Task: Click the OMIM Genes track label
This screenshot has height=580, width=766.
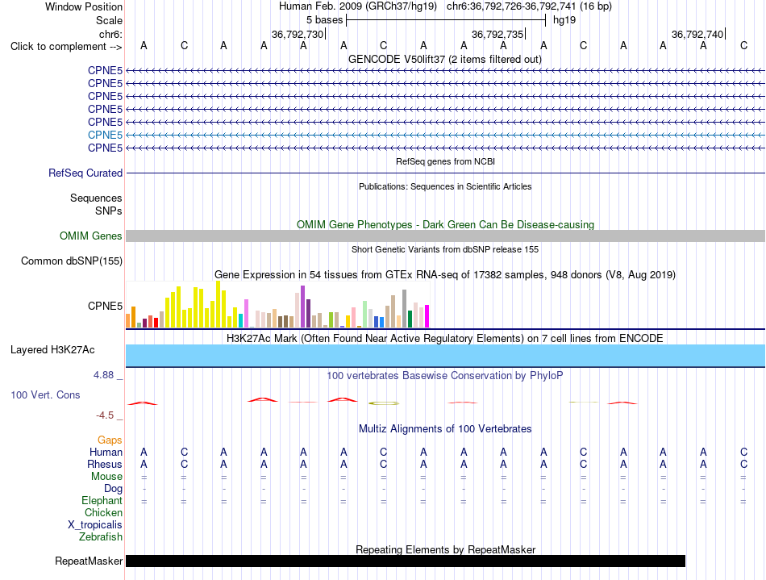Action: (x=91, y=236)
